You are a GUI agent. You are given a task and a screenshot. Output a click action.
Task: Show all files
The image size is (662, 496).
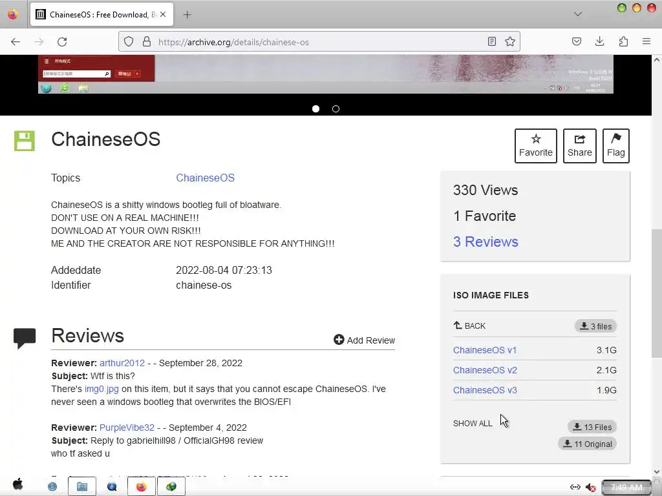[x=473, y=424]
